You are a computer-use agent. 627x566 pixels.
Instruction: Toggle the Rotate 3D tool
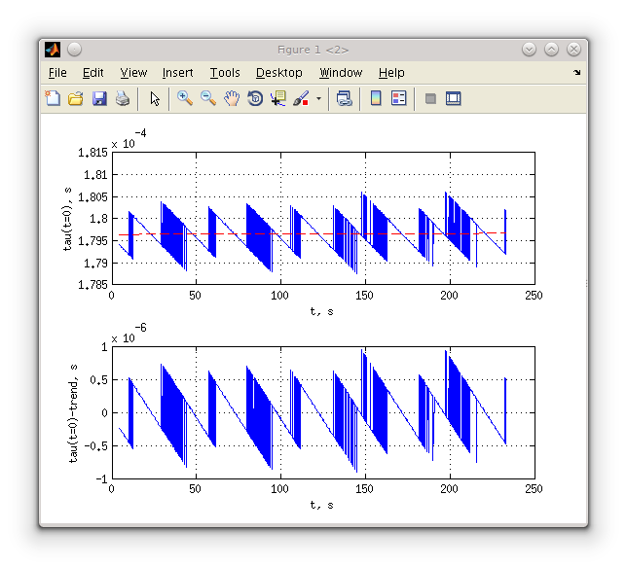click(x=255, y=98)
